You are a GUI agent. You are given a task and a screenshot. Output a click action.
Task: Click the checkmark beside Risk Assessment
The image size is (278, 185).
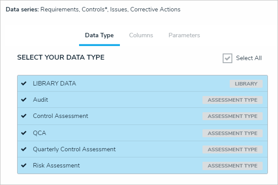pos(24,166)
